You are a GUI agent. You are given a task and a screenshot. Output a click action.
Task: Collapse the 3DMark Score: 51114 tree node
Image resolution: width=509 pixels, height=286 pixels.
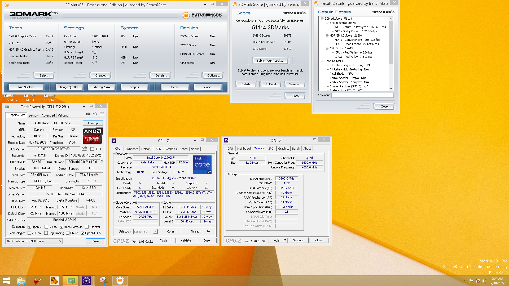point(322,19)
